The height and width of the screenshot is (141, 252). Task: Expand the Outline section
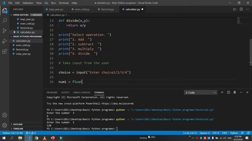point(26,125)
